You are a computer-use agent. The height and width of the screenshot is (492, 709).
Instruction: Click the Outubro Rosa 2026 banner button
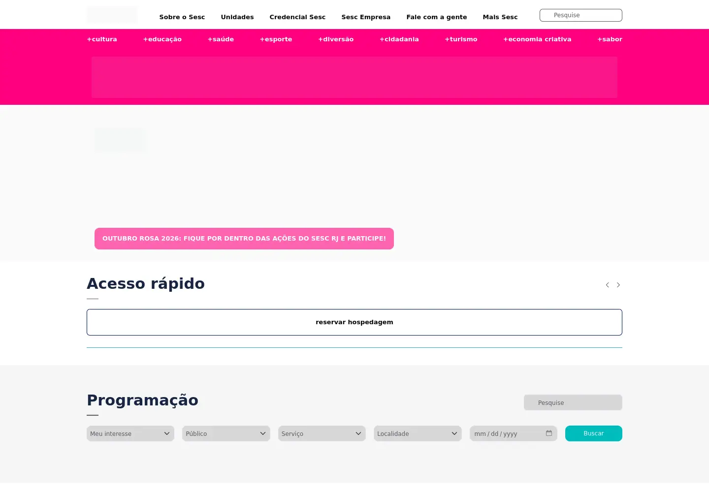point(244,239)
